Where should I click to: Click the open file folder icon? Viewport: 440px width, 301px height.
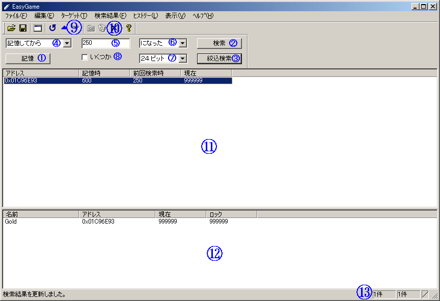tap(11, 28)
